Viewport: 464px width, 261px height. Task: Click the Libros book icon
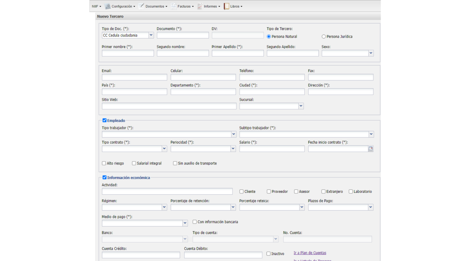226,6
